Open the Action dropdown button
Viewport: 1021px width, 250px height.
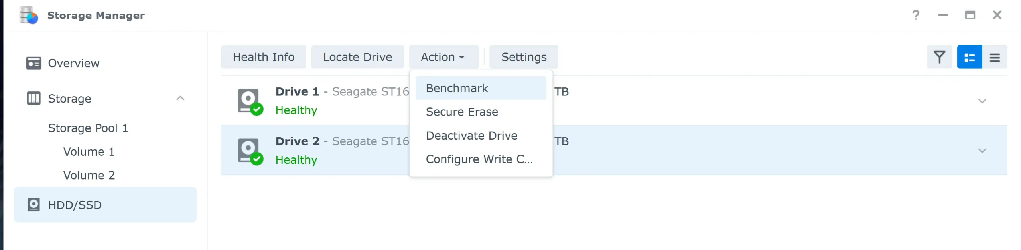coord(443,57)
